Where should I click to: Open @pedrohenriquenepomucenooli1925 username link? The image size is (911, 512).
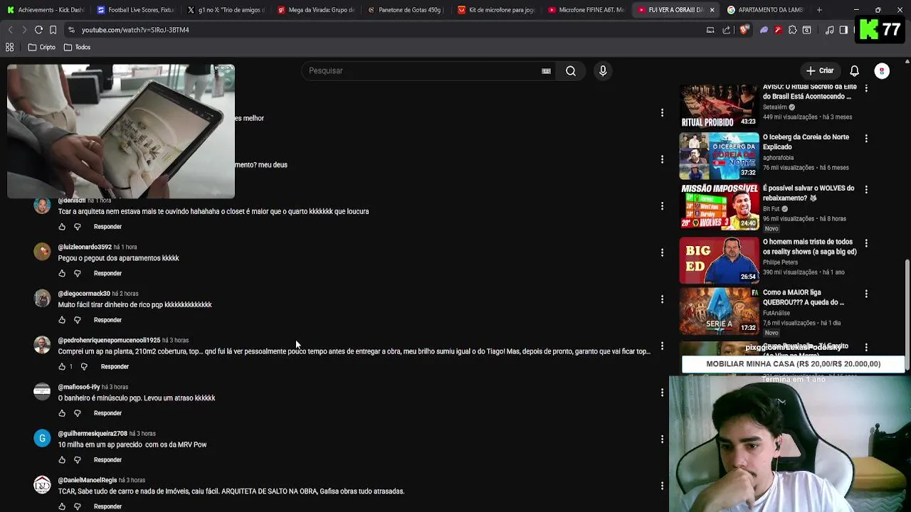point(109,341)
